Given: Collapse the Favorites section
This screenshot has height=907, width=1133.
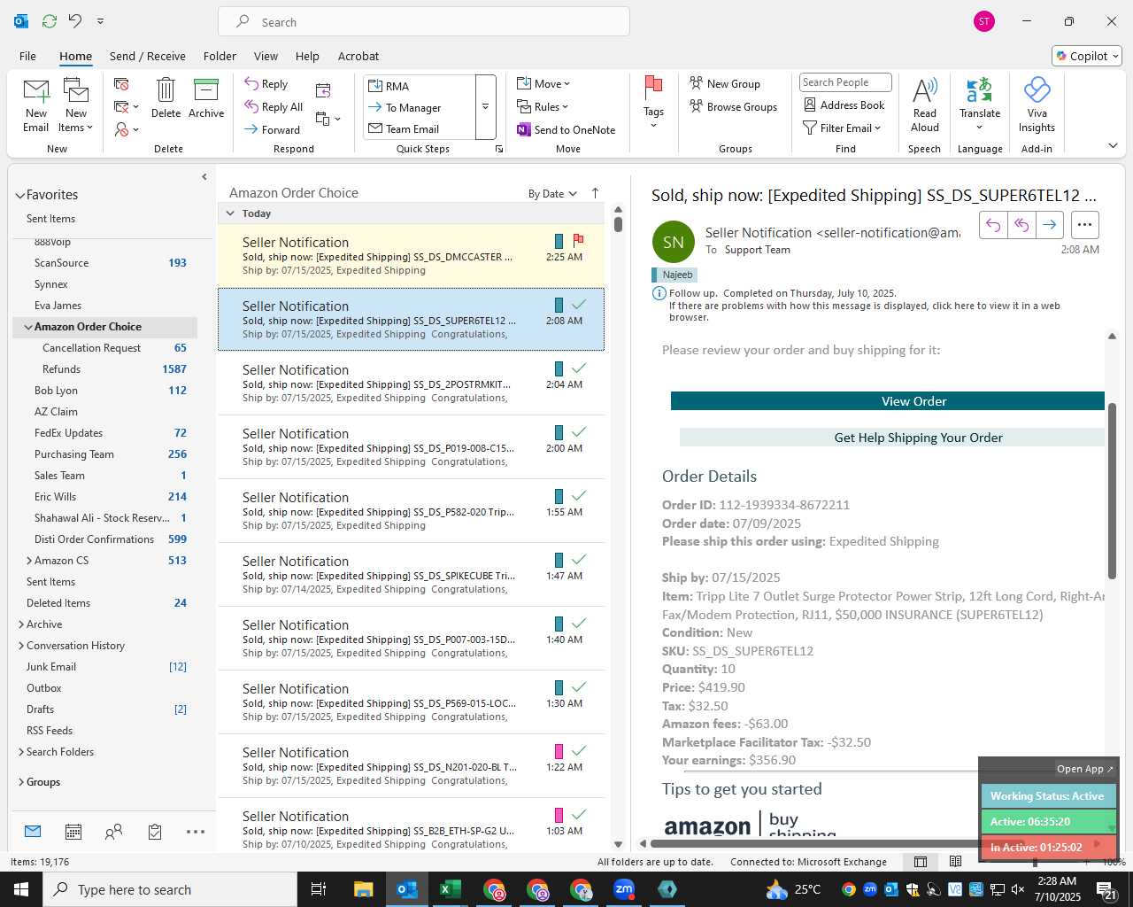Looking at the screenshot, I should (19, 195).
